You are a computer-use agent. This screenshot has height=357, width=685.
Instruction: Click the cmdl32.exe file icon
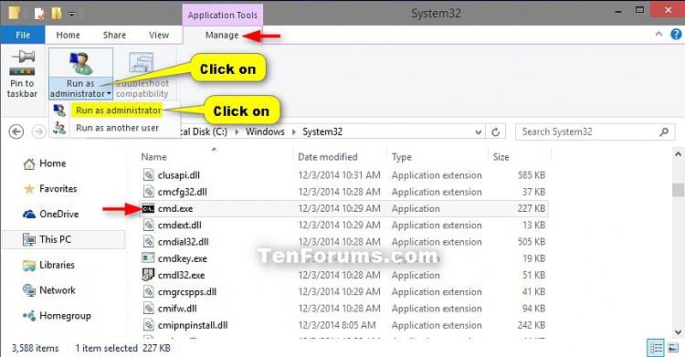[149, 275]
